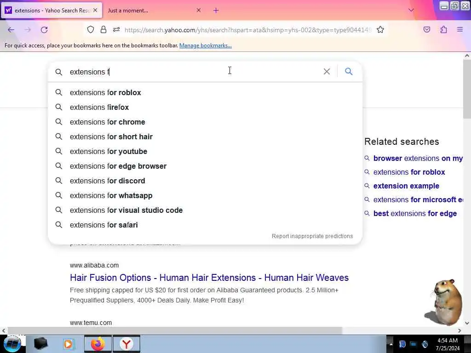Image resolution: width=471 pixels, height=353 pixels.
Task: Open related search best extensions for edge
Action: pos(415,213)
